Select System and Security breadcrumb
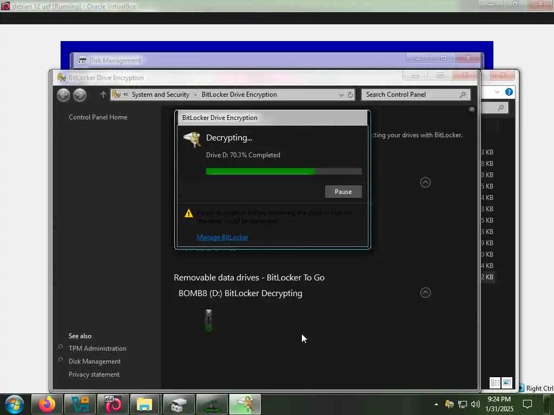554x415 pixels. (x=160, y=95)
